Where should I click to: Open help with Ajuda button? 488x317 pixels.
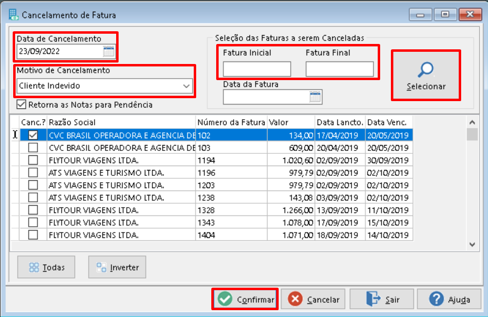click(x=449, y=299)
